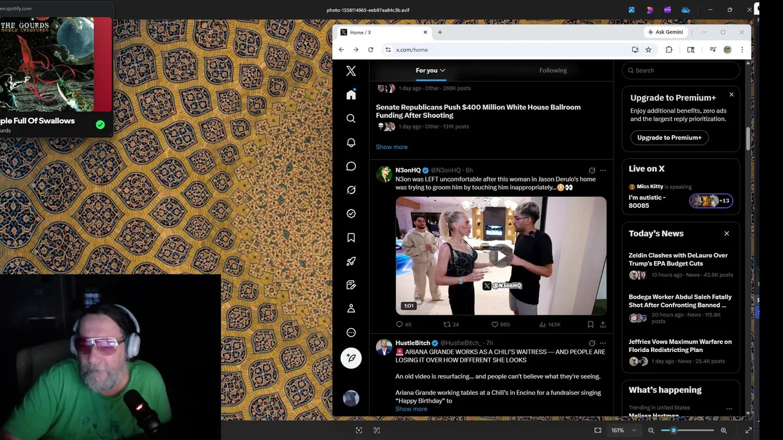Viewport: 783px width, 440px height.
Task: Switch to the Following tab
Action: click(553, 70)
